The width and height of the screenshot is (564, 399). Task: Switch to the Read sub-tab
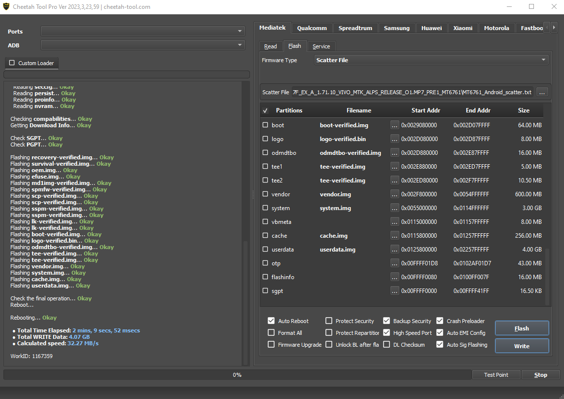tap(271, 46)
